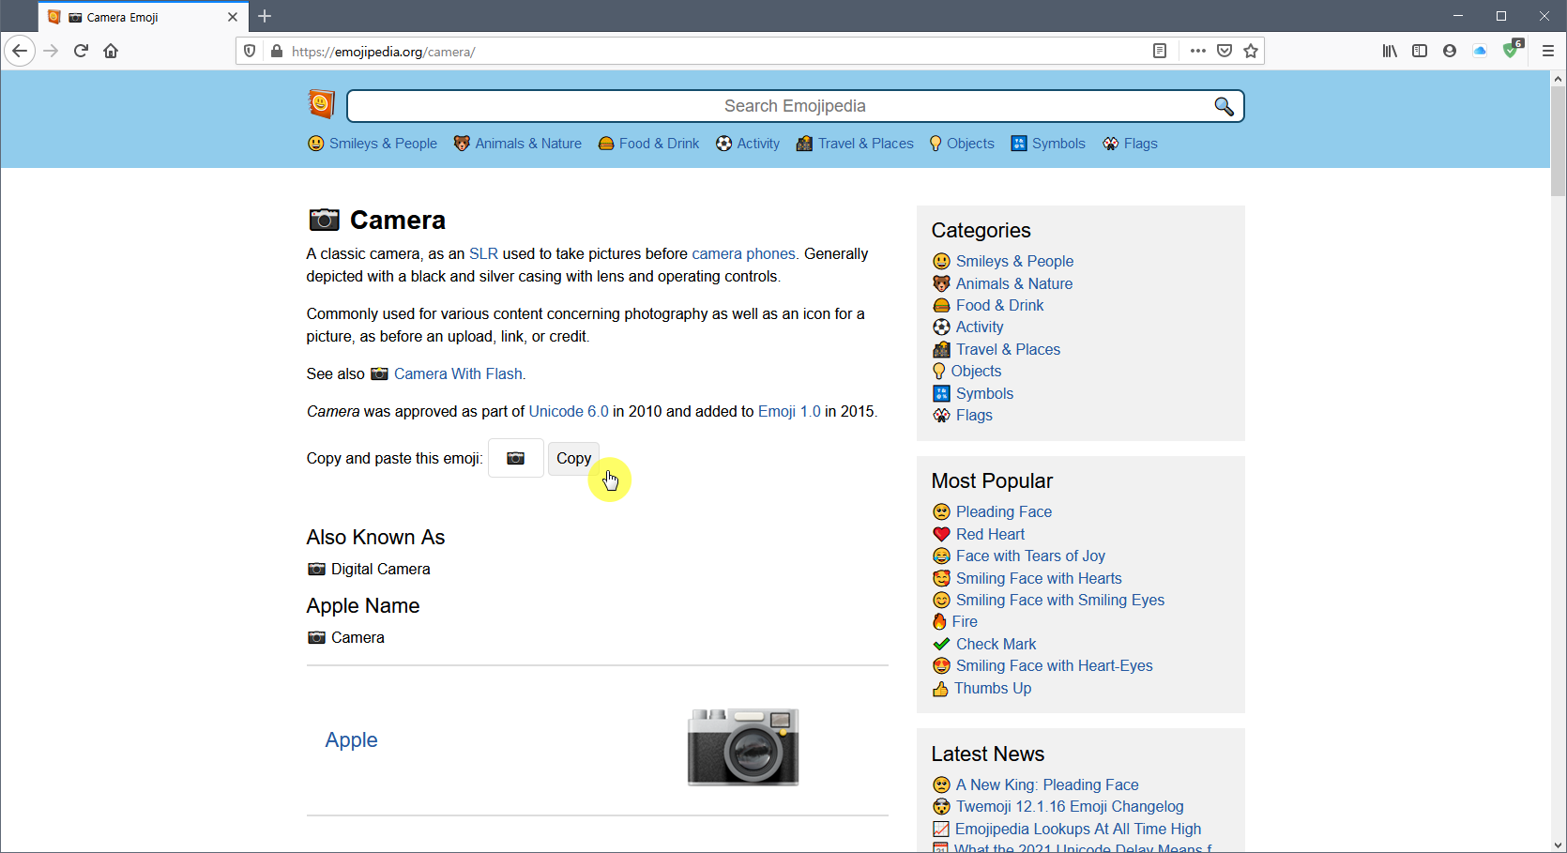Image resolution: width=1567 pixels, height=853 pixels.
Task: Open the Library icon
Action: [x=1390, y=51]
